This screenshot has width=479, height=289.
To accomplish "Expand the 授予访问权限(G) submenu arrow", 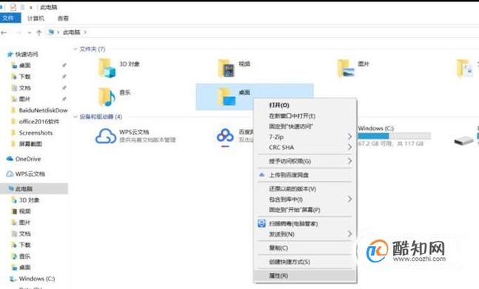I will pyautogui.click(x=349, y=161).
